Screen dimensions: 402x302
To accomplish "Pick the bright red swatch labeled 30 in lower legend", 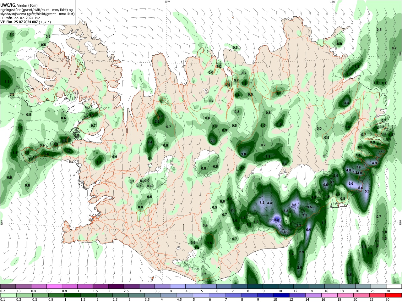I will [x=394, y=295].
